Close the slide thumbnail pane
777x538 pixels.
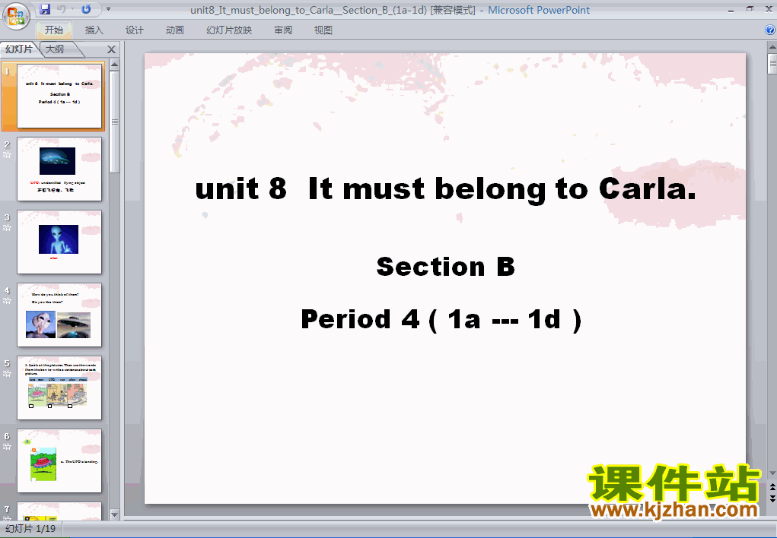pyautogui.click(x=112, y=49)
